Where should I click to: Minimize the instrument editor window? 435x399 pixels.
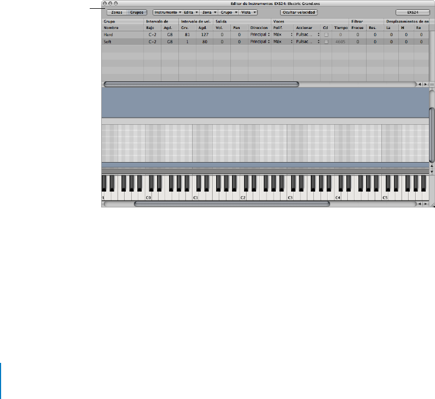(x=111, y=4)
